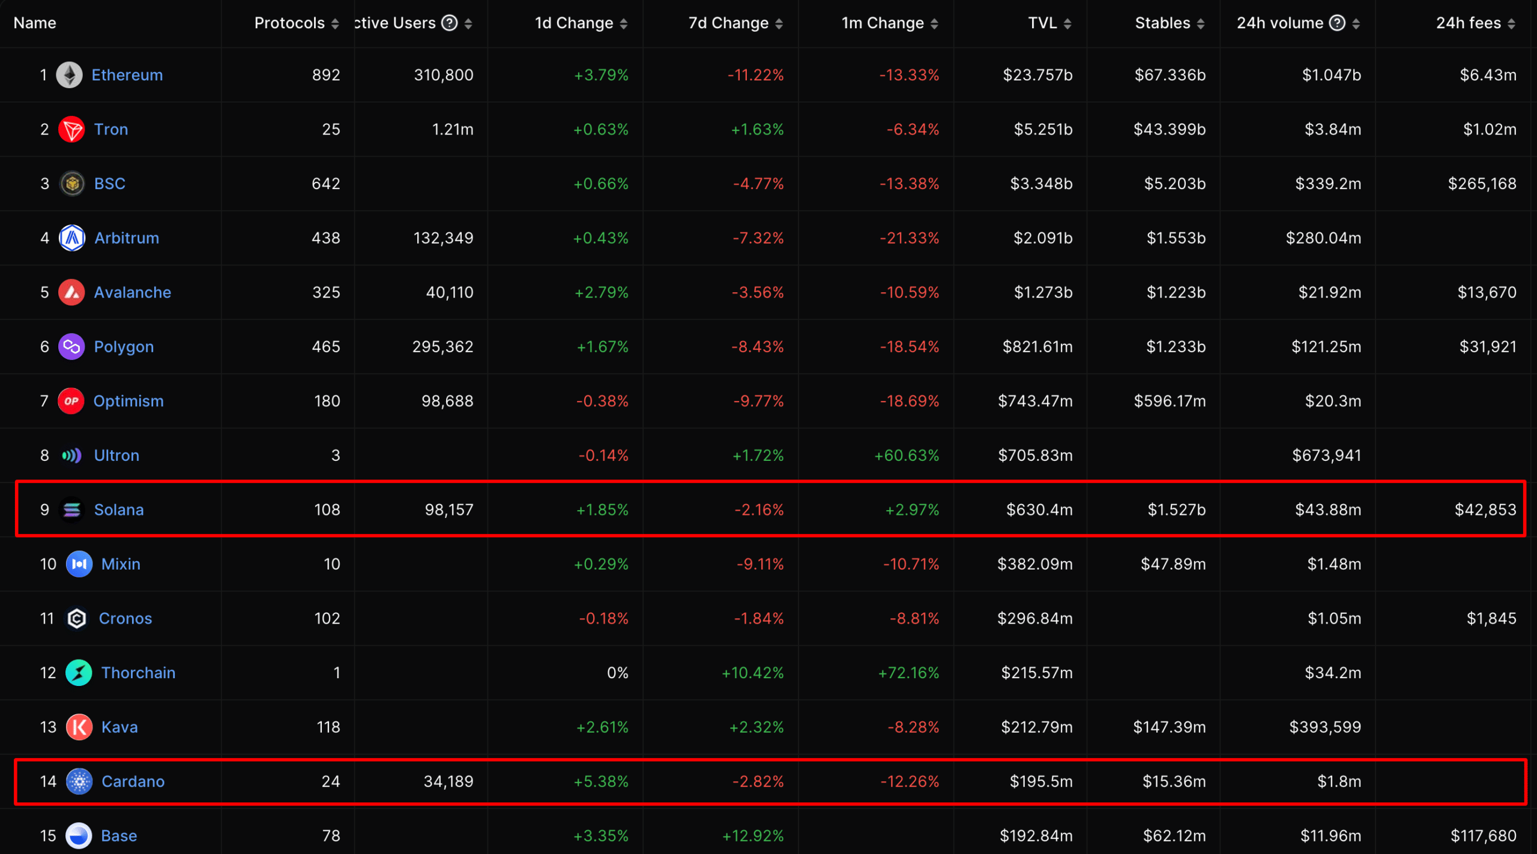Click the Solana chain logo icon
1537x854 pixels.
(71, 510)
